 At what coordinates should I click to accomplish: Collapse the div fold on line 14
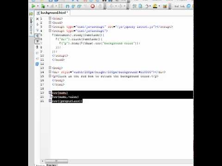(x=50, y=72)
